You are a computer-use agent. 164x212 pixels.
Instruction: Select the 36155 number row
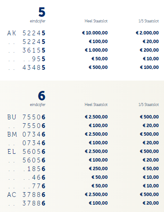click(x=34, y=50)
